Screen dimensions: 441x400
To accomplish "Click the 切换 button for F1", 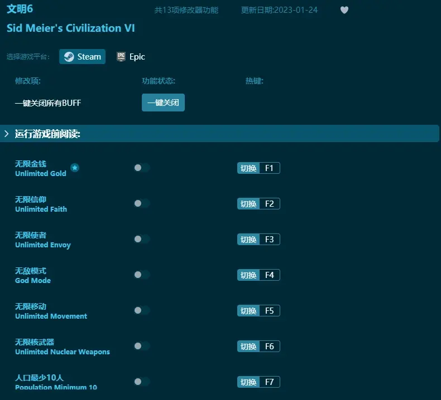I will coord(248,168).
